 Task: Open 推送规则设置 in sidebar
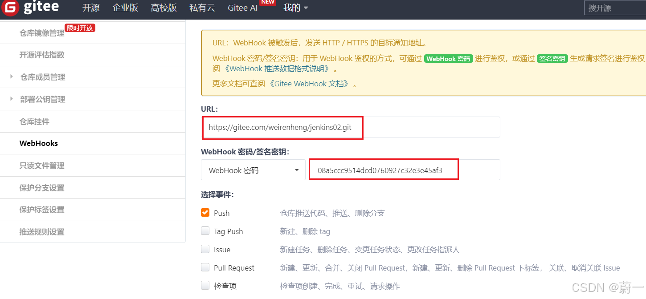(x=42, y=232)
